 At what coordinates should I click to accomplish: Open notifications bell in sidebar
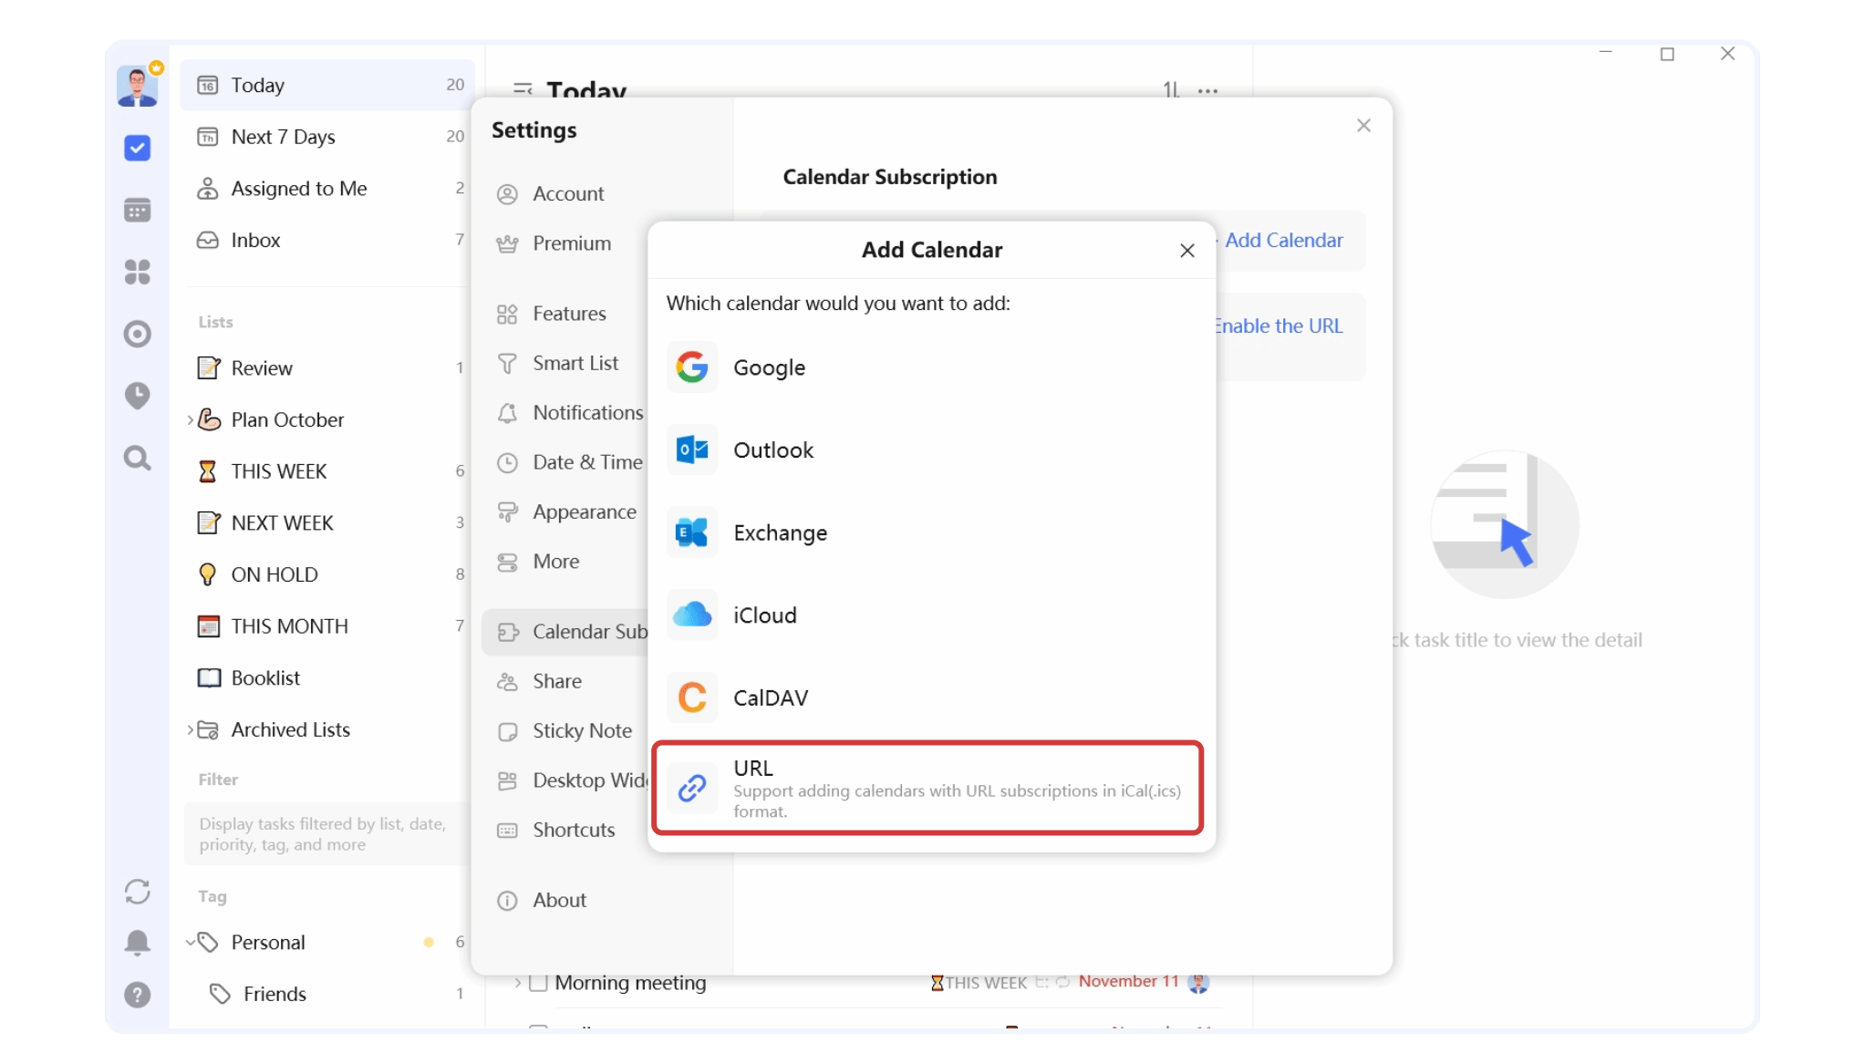[x=137, y=942]
